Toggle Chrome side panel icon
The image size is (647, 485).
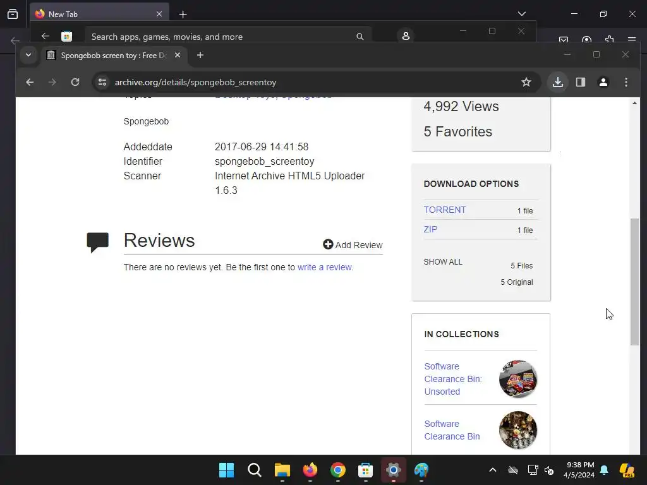click(581, 82)
